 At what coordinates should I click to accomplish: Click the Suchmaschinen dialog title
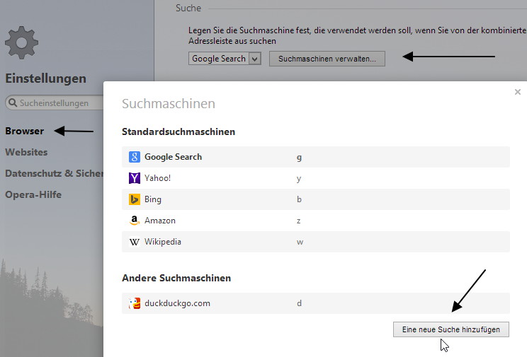click(169, 103)
